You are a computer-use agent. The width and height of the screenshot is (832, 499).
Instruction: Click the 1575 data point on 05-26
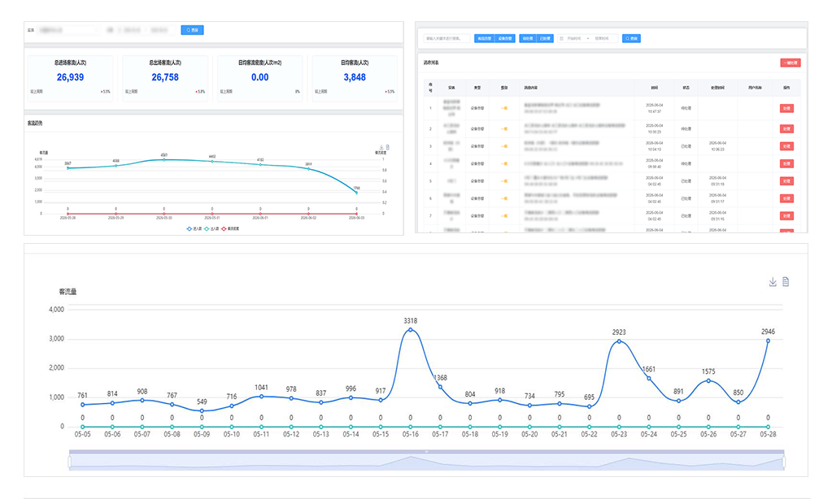coord(708,380)
